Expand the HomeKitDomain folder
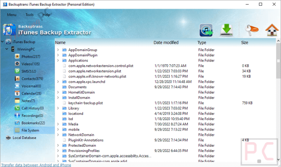 point(58,92)
